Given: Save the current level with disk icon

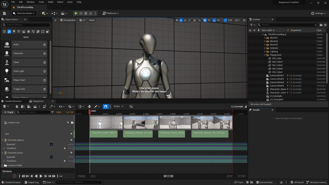Looking at the screenshot, I should [4, 13].
